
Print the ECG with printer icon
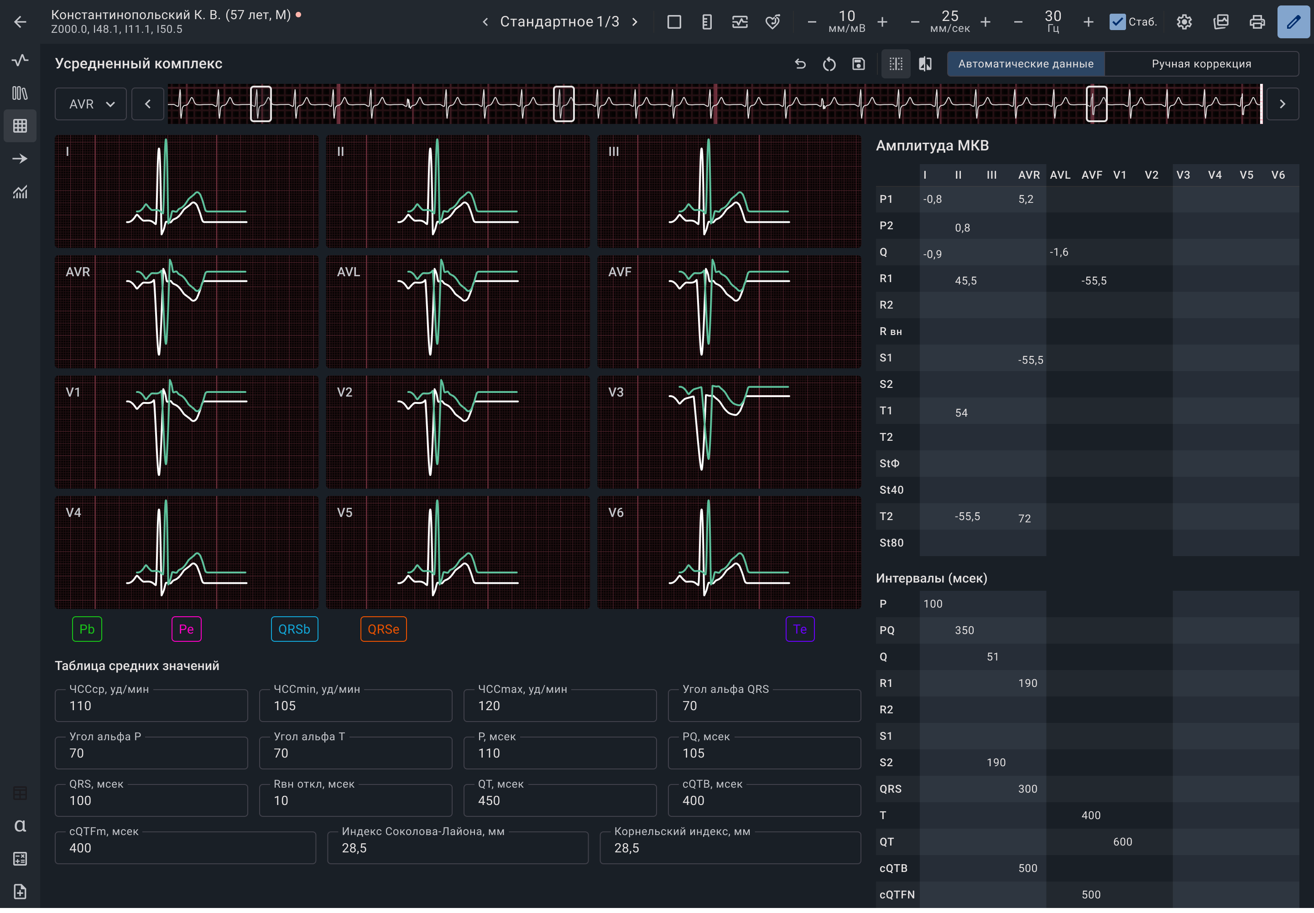pos(1257,22)
